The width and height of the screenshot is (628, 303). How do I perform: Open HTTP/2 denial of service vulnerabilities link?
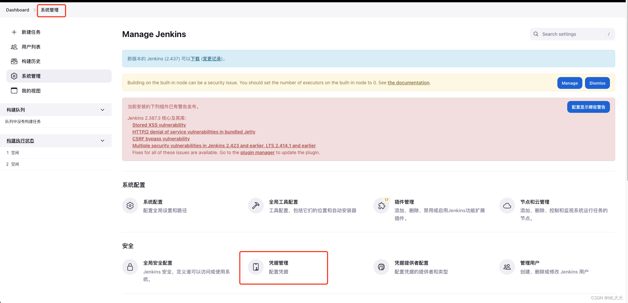[194, 132]
